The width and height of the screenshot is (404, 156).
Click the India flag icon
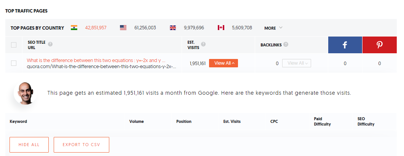pyautogui.click(x=74, y=28)
